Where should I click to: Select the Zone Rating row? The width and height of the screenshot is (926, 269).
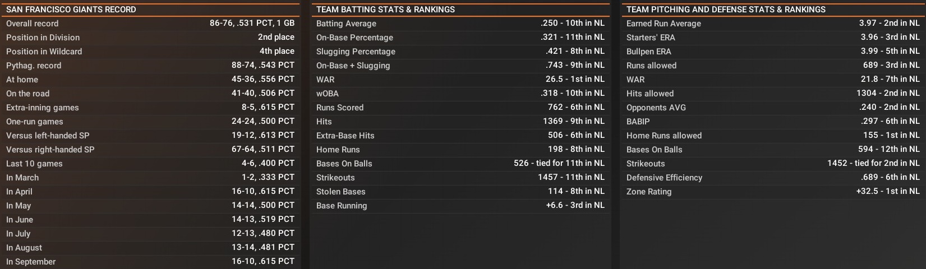point(772,192)
